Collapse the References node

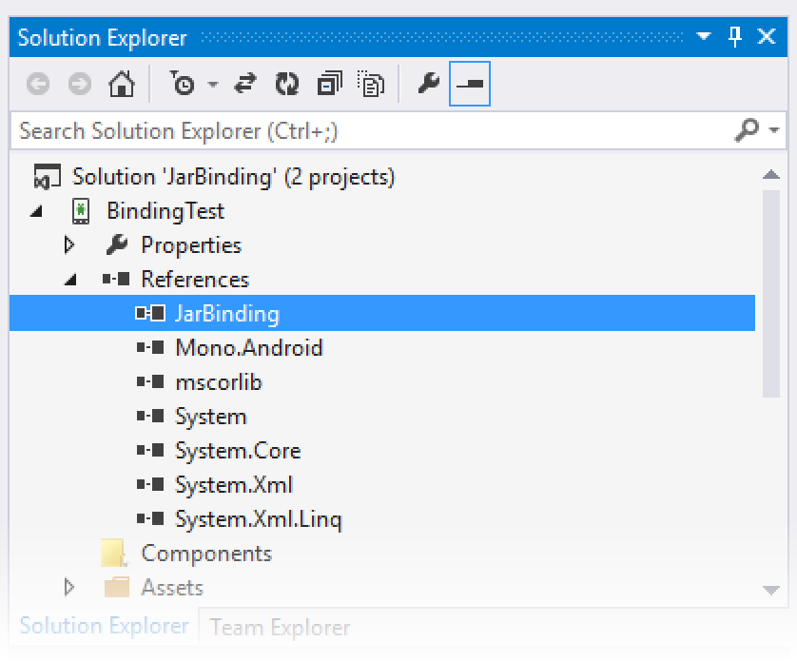(69, 280)
